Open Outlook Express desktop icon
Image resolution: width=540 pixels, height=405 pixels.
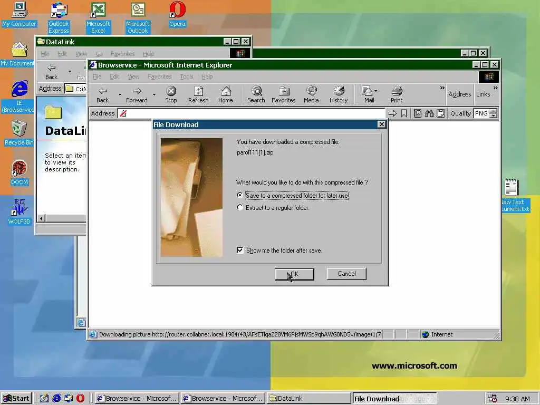coord(59,17)
